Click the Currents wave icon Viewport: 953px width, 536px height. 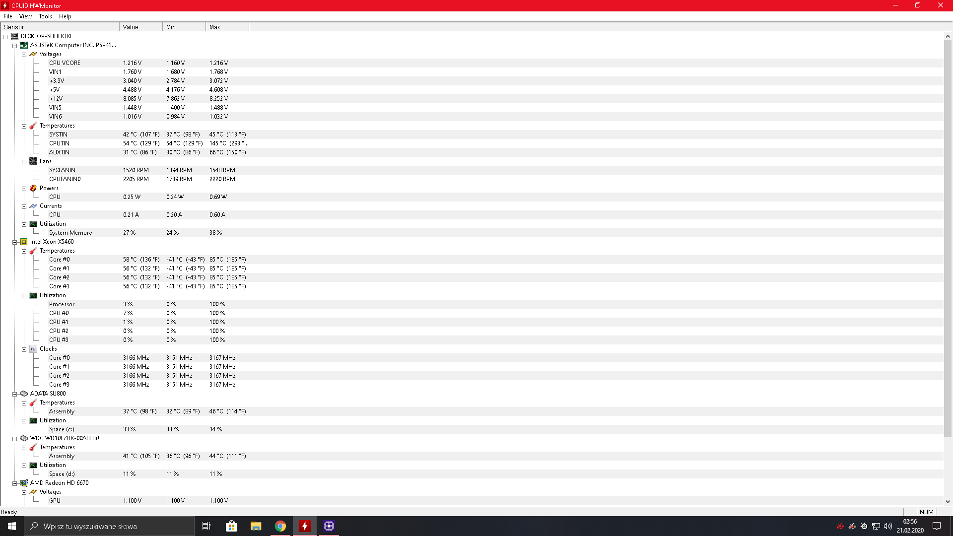(x=33, y=206)
